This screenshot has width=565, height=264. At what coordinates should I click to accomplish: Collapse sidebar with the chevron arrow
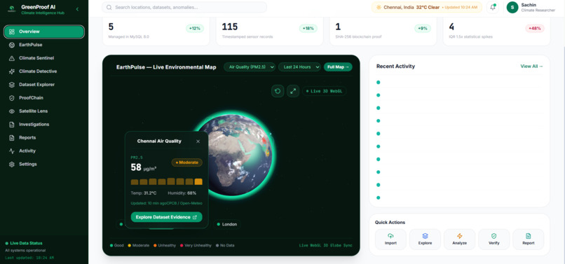pos(77,9)
